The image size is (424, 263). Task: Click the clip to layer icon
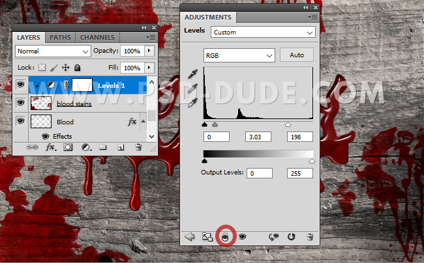[x=225, y=237]
